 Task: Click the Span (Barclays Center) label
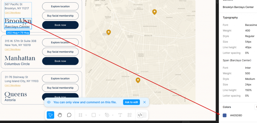click(237, 60)
